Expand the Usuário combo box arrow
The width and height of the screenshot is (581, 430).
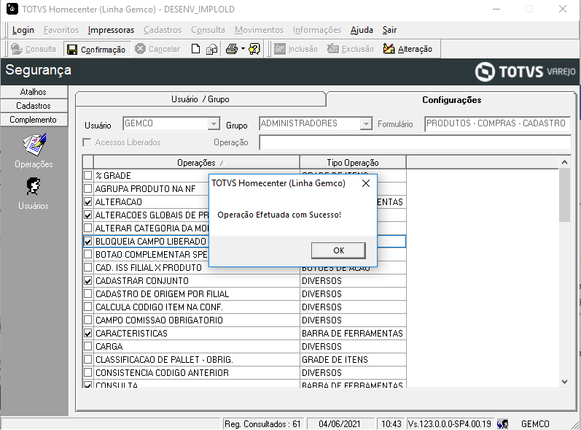pyautogui.click(x=214, y=123)
